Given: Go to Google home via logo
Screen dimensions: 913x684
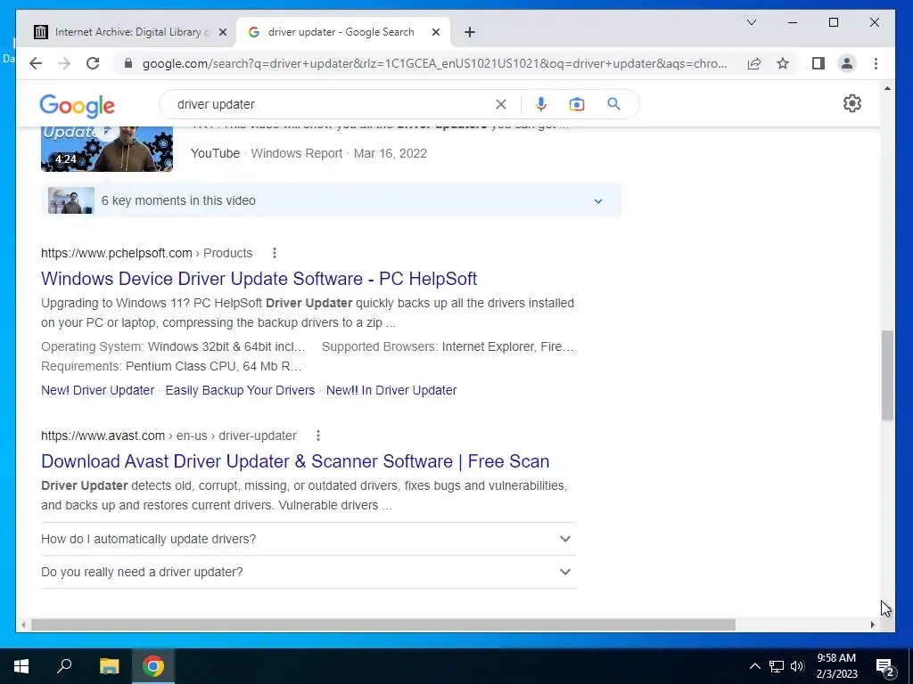Looking at the screenshot, I should coord(77,106).
